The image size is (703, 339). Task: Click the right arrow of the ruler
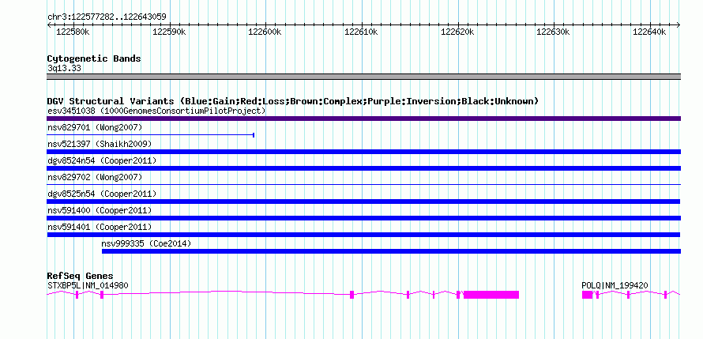[679, 25]
